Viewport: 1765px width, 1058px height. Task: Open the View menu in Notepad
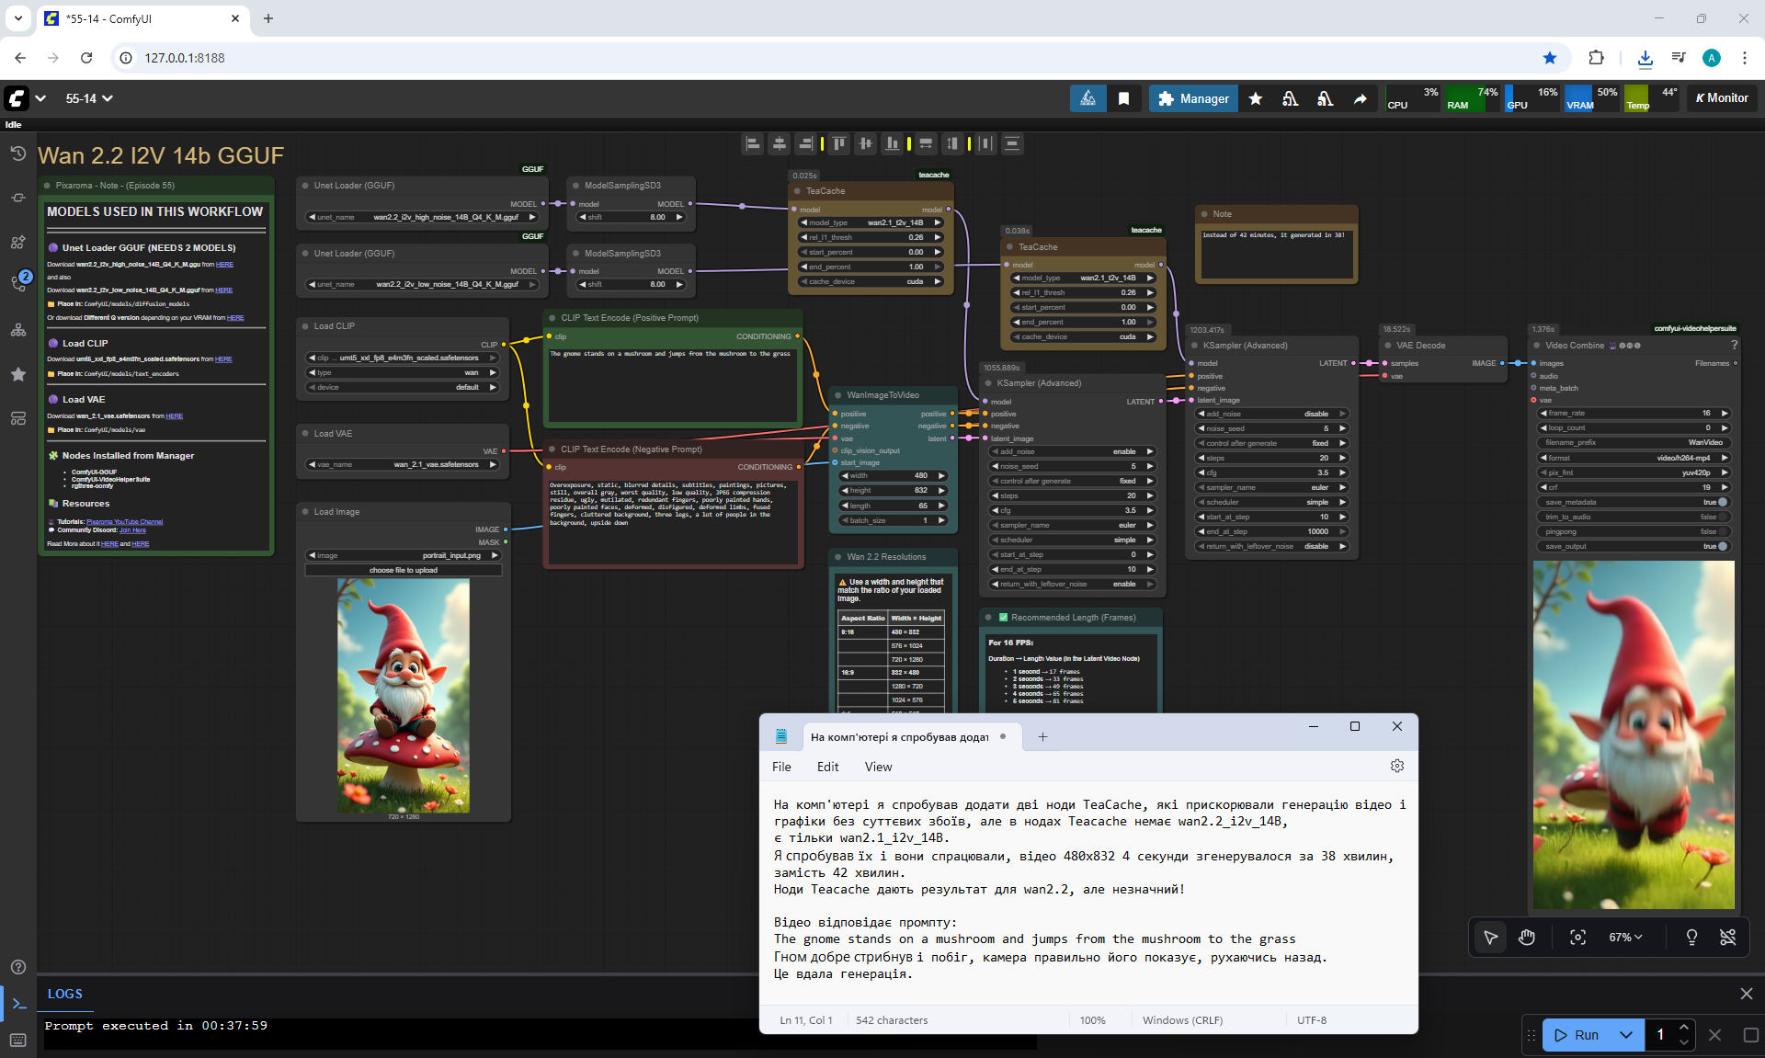click(878, 767)
